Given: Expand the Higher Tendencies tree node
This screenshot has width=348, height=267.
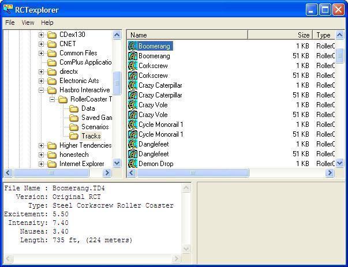Looking at the screenshot, I should 41,145.
